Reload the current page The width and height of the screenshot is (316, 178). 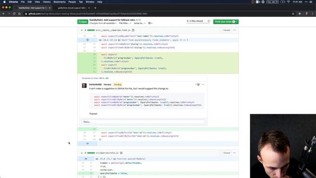pyautogui.click(x=14, y=14)
